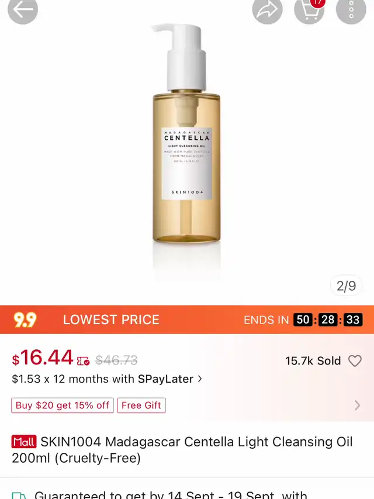Tap the SKIN1004 product title text
Image resolution: width=374 pixels, height=499 pixels.
(182, 450)
